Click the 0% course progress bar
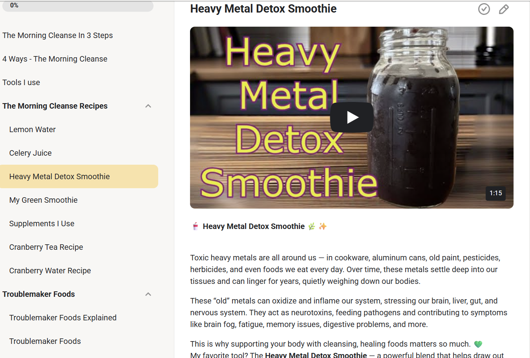This screenshot has width=530, height=358. coord(78,5)
